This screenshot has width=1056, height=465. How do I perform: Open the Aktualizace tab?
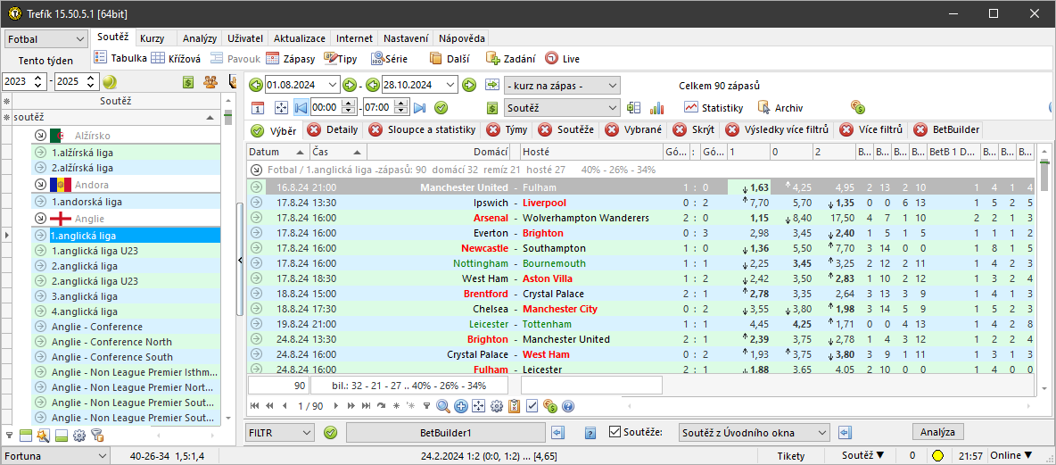pos(299,38)
